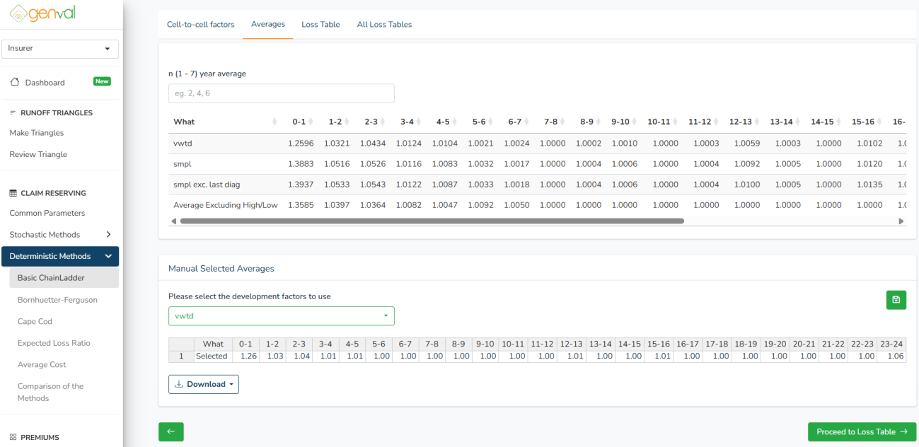
Task: Sort by the 0-1 column header
Action: (x=299, y=122)
